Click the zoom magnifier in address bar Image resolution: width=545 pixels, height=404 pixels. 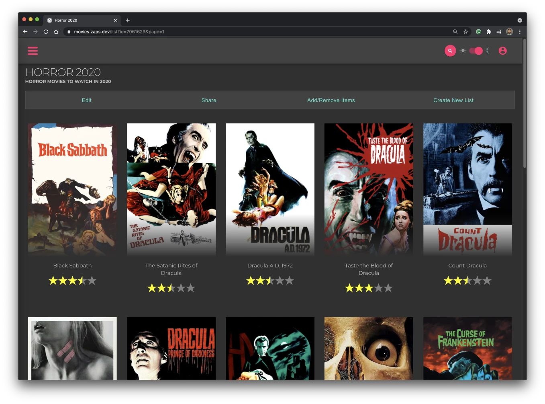click(455, 31)
